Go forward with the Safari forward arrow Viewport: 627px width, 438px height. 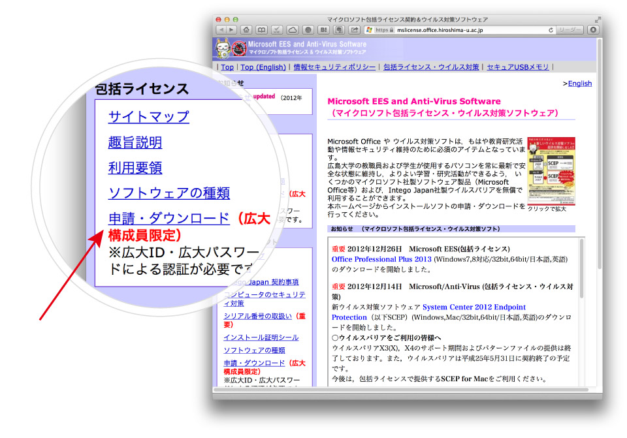231,30
